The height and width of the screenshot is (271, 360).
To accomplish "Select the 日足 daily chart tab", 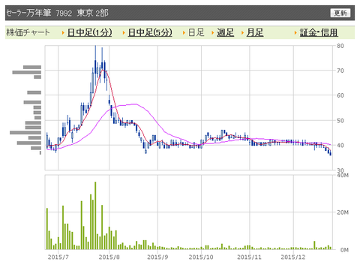I will pos(196,32).
